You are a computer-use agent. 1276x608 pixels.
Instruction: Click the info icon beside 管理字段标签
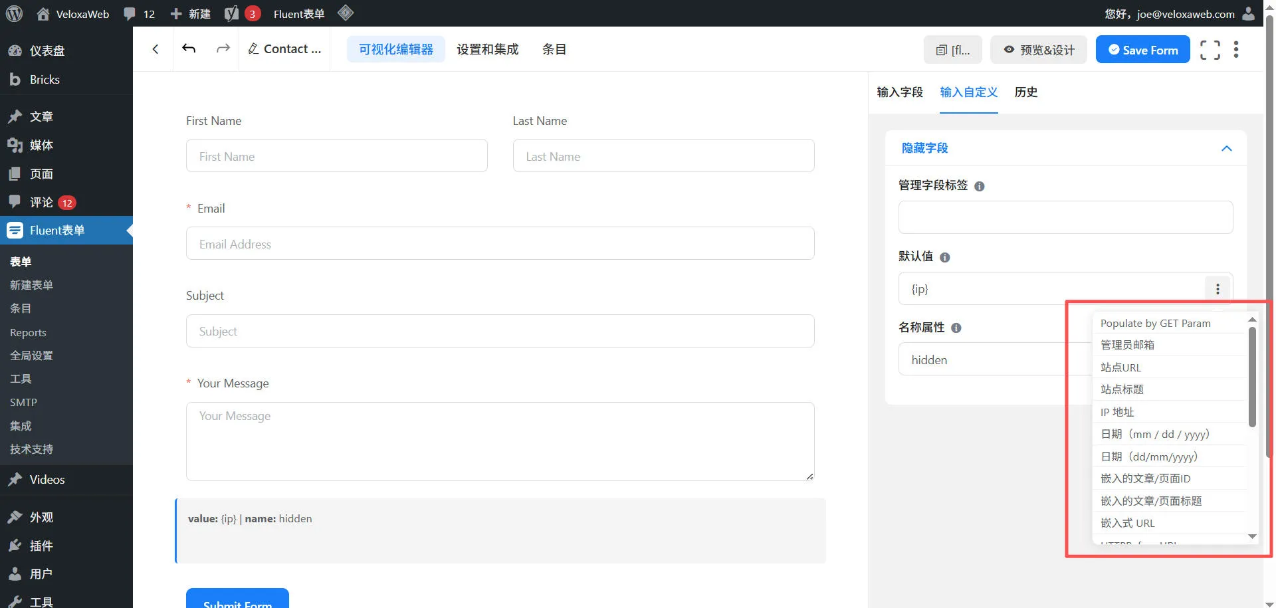coord(980,187)
